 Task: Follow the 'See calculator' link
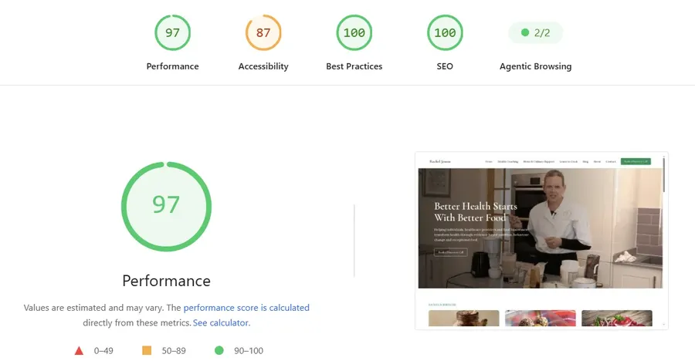(x=220, y=322)
